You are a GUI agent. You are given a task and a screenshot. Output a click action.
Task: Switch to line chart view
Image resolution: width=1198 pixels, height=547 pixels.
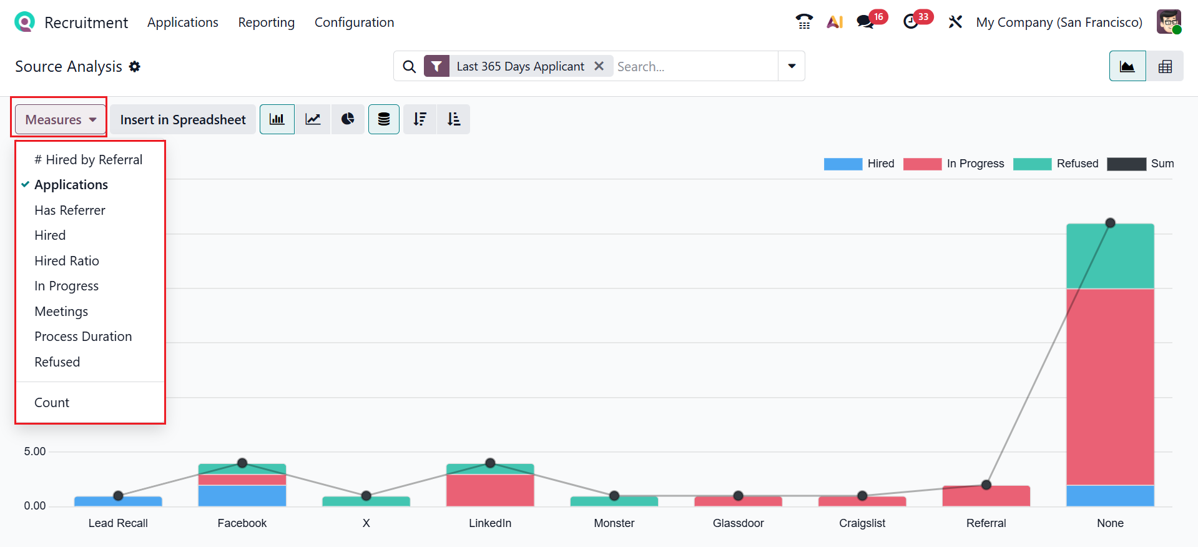pos(313,119)
